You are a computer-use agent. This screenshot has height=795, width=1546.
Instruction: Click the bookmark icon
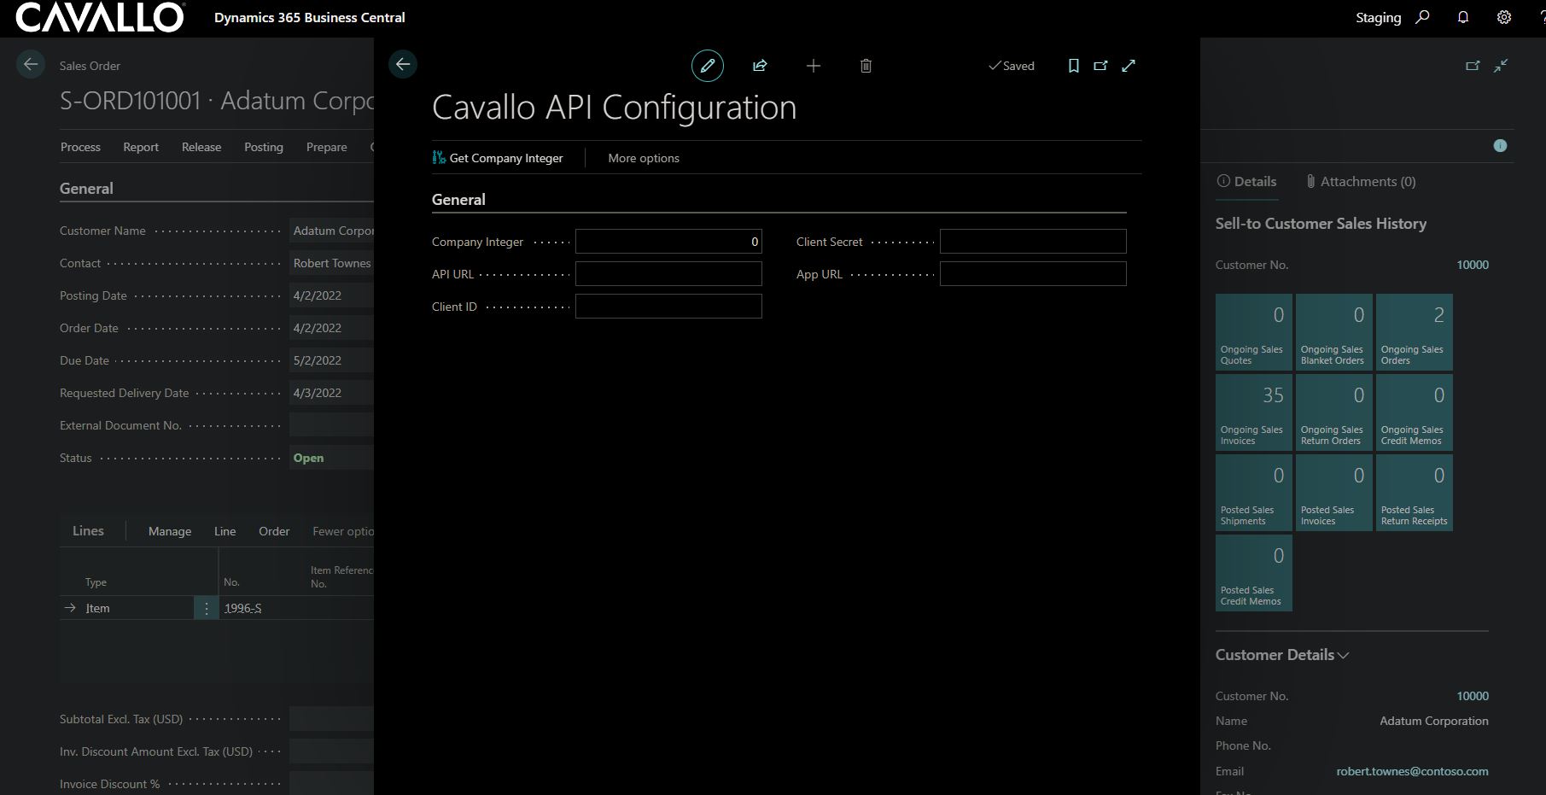click(x=1073, y=66)
